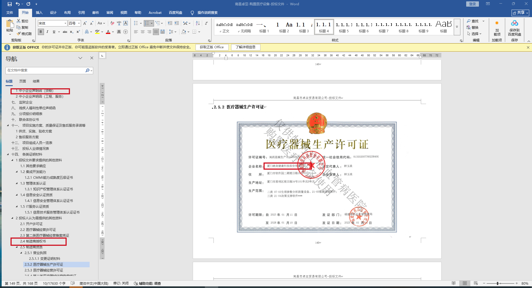Open the 插入 ribbon tab
The image size is (532, 288).
(x=39, y=13)
